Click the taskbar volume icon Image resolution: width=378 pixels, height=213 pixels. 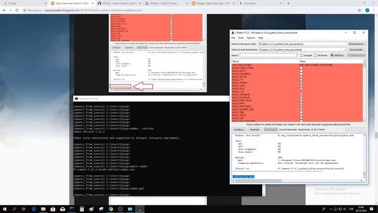tap(345, 209)
